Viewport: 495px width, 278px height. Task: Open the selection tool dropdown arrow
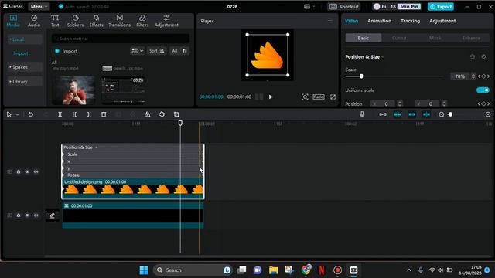[17, 115]
